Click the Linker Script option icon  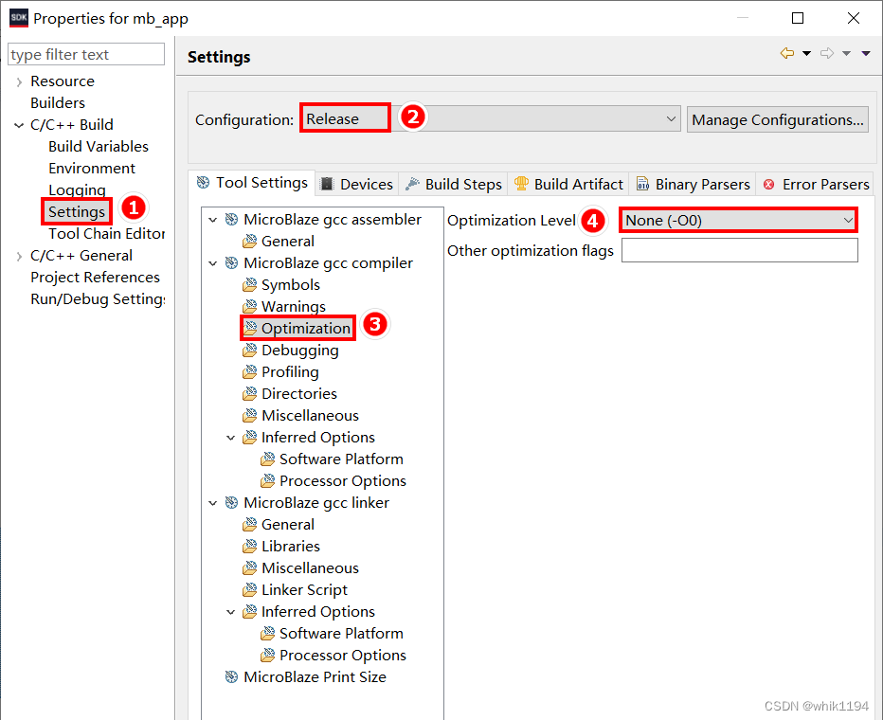click(x=249, y=590)
